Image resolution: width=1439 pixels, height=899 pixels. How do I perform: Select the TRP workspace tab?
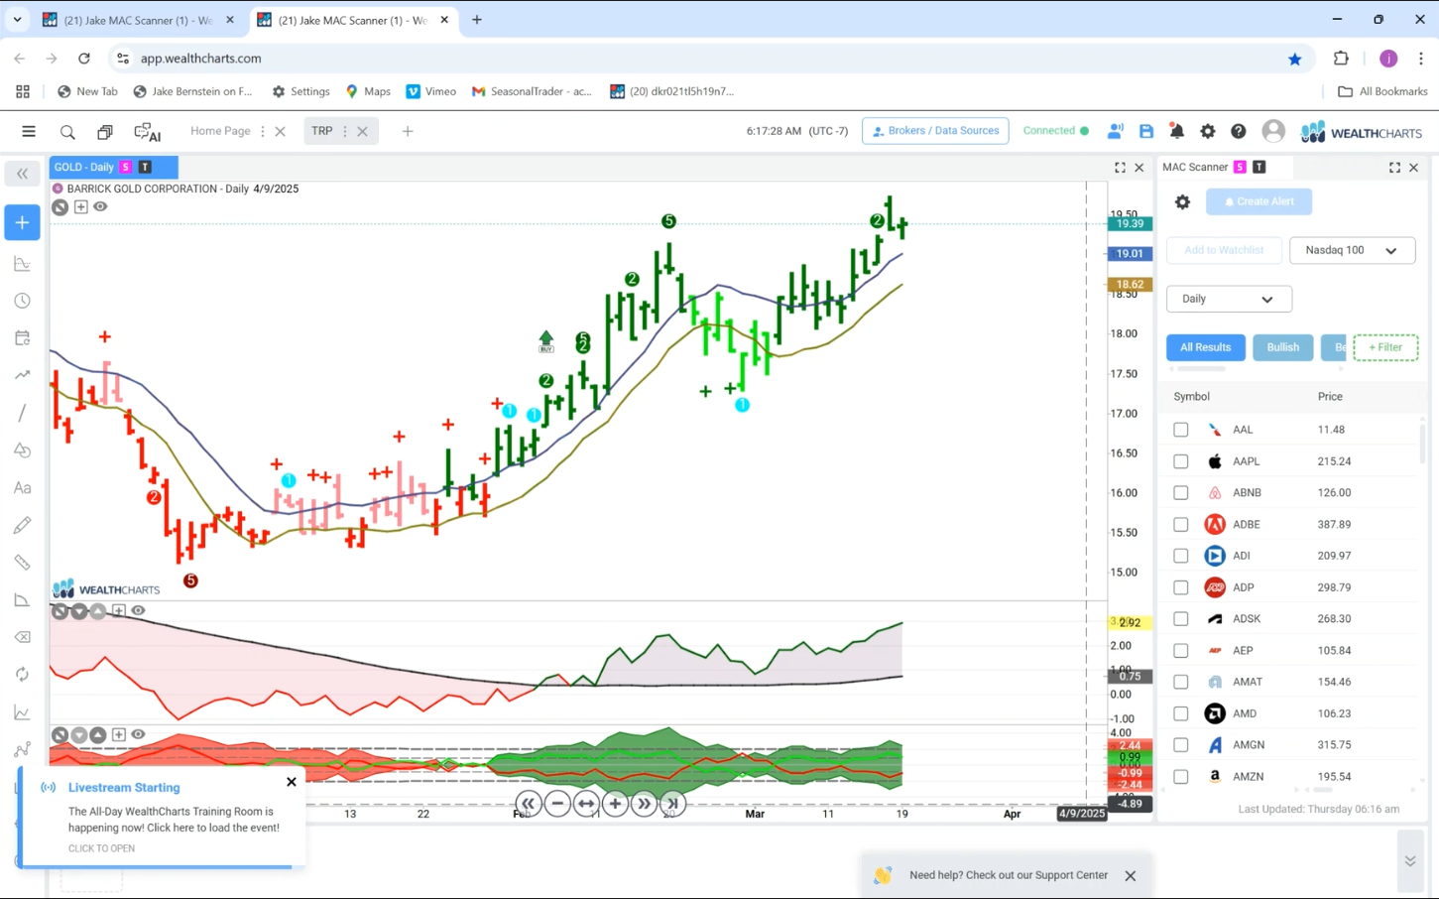coord(321,131)
